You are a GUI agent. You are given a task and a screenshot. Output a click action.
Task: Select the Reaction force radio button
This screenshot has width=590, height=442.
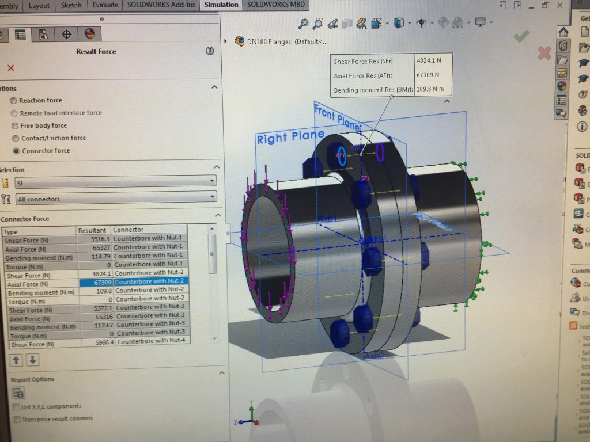tap(13, 101)
